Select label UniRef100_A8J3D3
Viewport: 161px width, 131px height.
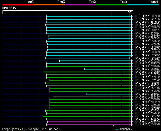pyautogui.click(x=147, y=63)
